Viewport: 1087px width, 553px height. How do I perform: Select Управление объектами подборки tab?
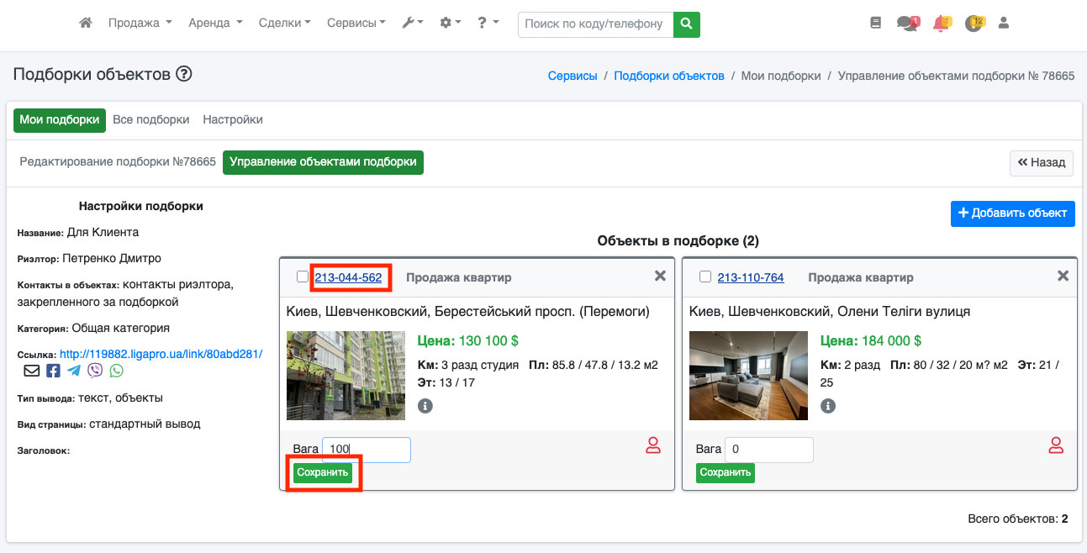coord(324,162)
